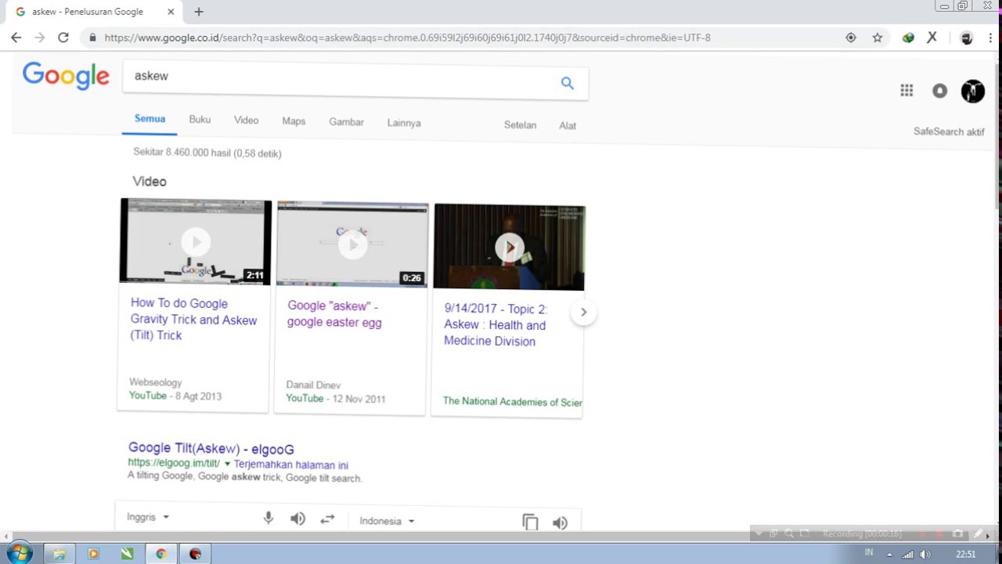Switch to the Buku tab
Image resolution: width=1002 pixels, height=564 pixels.
tap(200, 119)
